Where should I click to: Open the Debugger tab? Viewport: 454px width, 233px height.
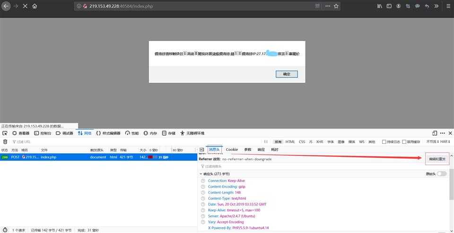(65, 133)
